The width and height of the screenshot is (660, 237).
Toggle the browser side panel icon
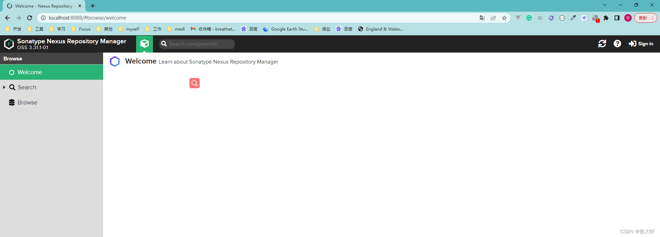click(617, 18)
